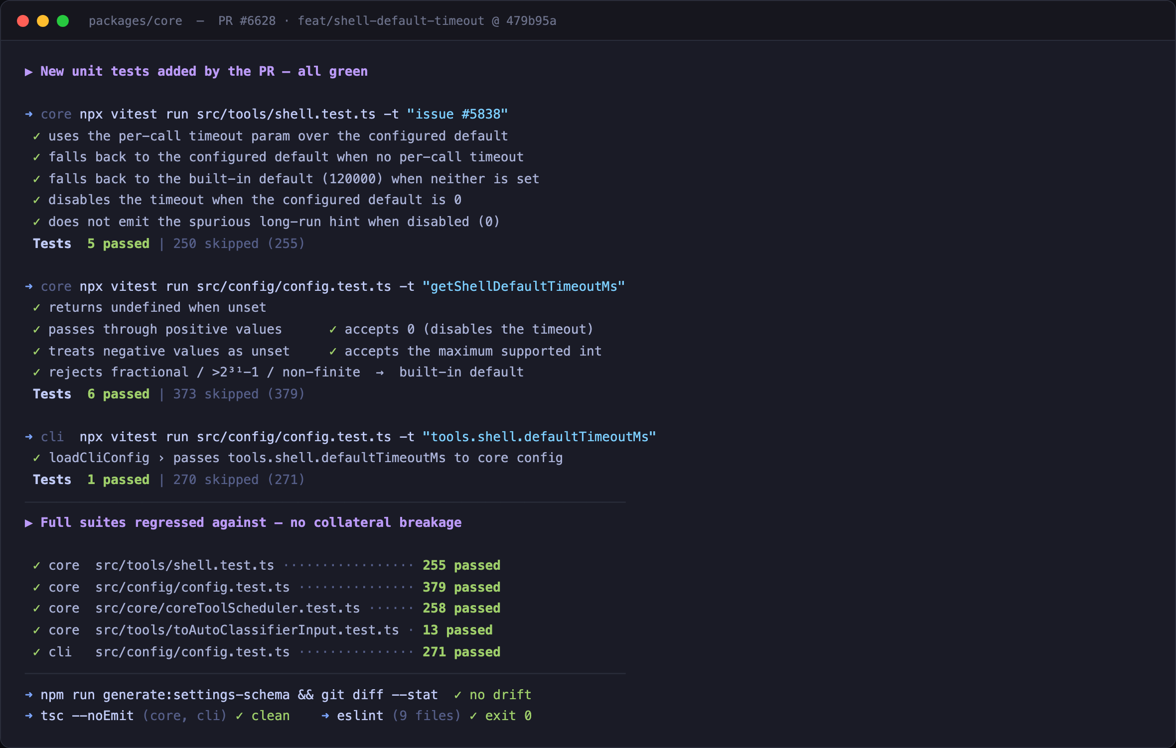
Task: Click the checkmark on the cli src/config/config.test.ts row
Action: (36, 652)
